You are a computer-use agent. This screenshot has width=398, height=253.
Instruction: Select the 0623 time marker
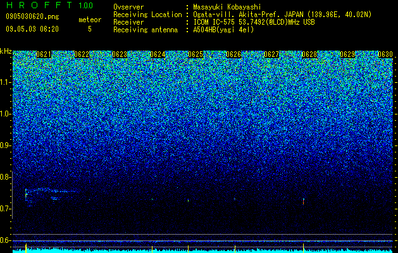tap(120, 54)
